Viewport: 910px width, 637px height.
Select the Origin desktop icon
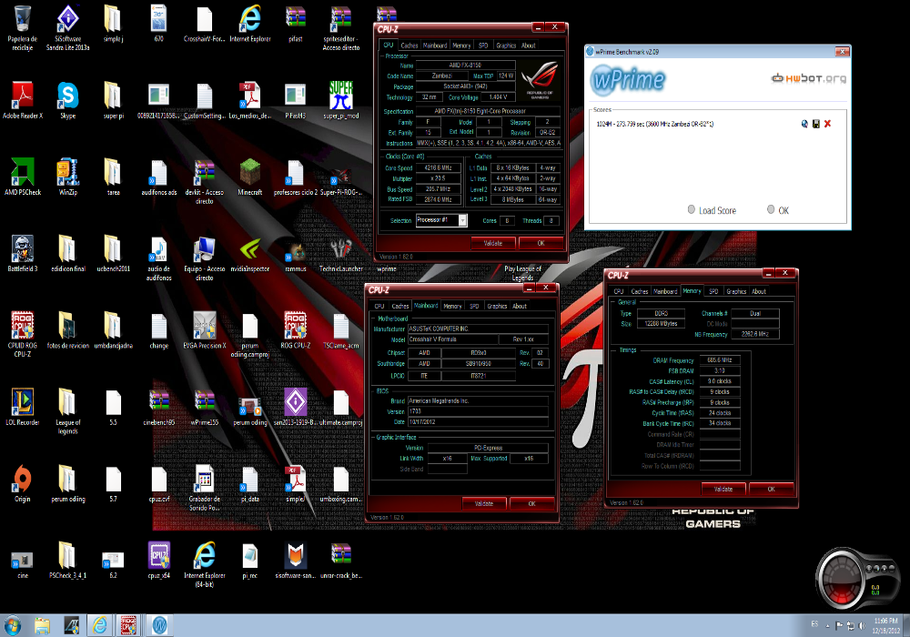(x=22, y=483)
